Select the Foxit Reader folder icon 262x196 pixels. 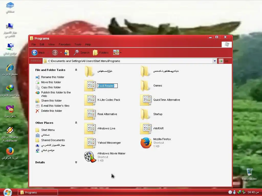pyautogui.click(x=90, y=86)
